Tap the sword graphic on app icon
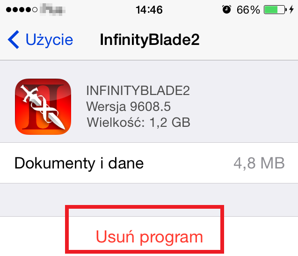 coord(43,107)
